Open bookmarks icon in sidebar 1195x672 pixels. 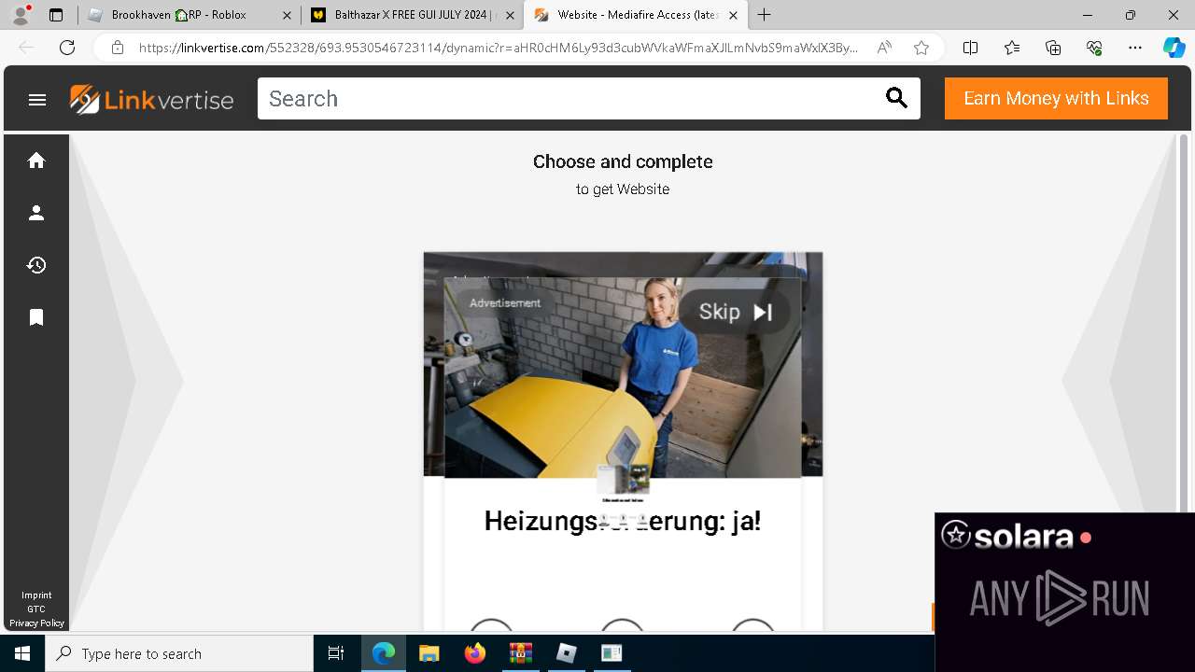pyautogui.click(x=36, y=317)
